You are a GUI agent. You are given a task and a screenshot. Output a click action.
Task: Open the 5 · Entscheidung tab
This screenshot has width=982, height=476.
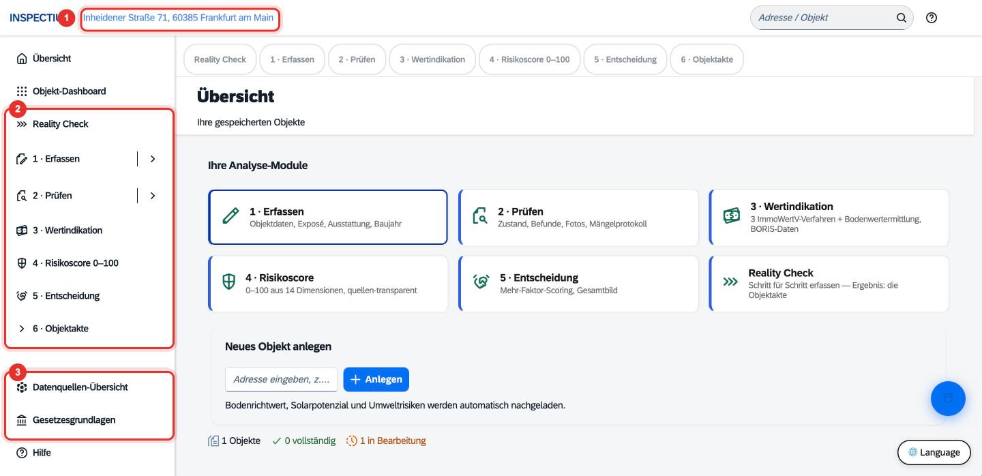tap(625, 59)
